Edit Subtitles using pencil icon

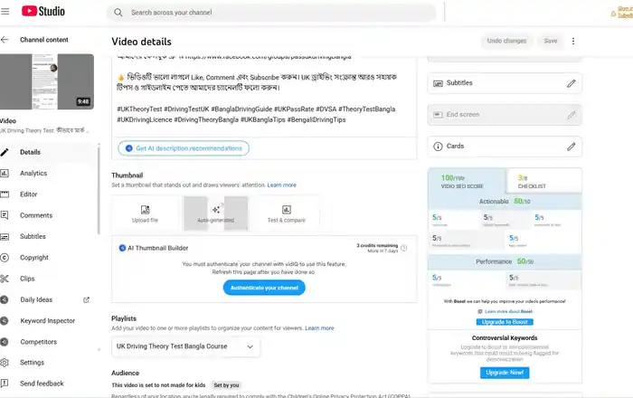tap(571, 83)
